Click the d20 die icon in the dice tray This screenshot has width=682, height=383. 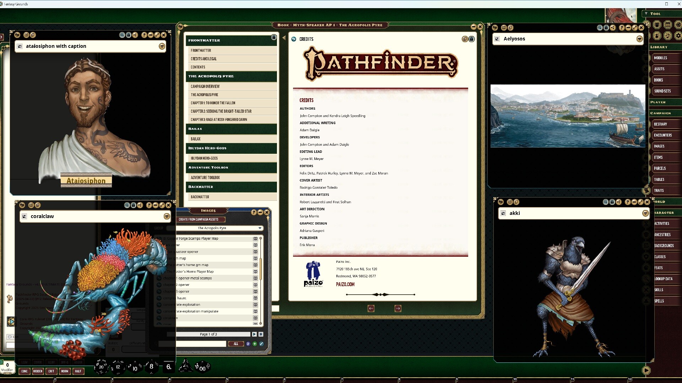coord(101,367)
